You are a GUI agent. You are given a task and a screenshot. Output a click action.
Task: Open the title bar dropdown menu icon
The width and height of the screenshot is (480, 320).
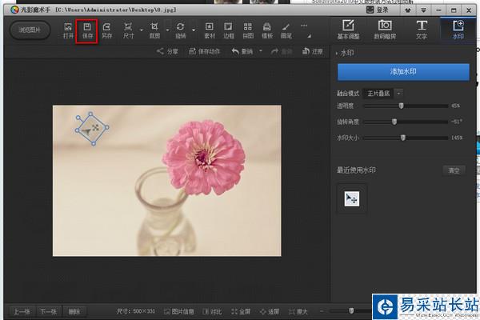pyautogui.click(x=424, y=10)
